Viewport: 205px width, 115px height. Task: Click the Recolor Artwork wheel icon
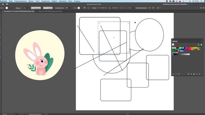pyautogui.click(x=84, y=8)
